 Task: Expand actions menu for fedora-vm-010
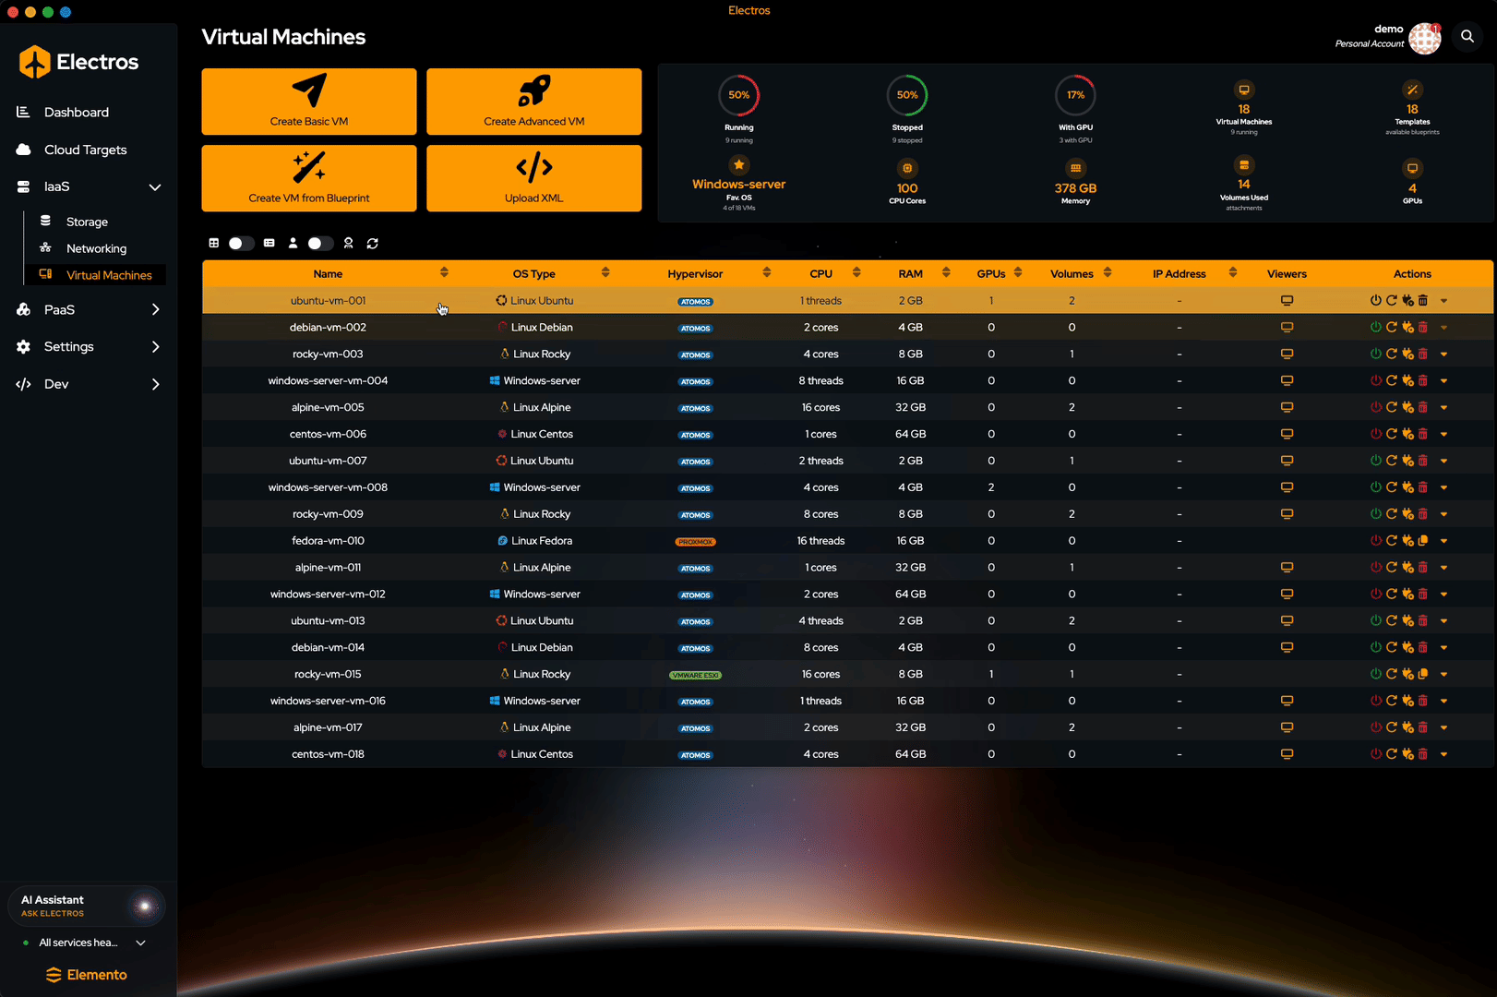1443,541
